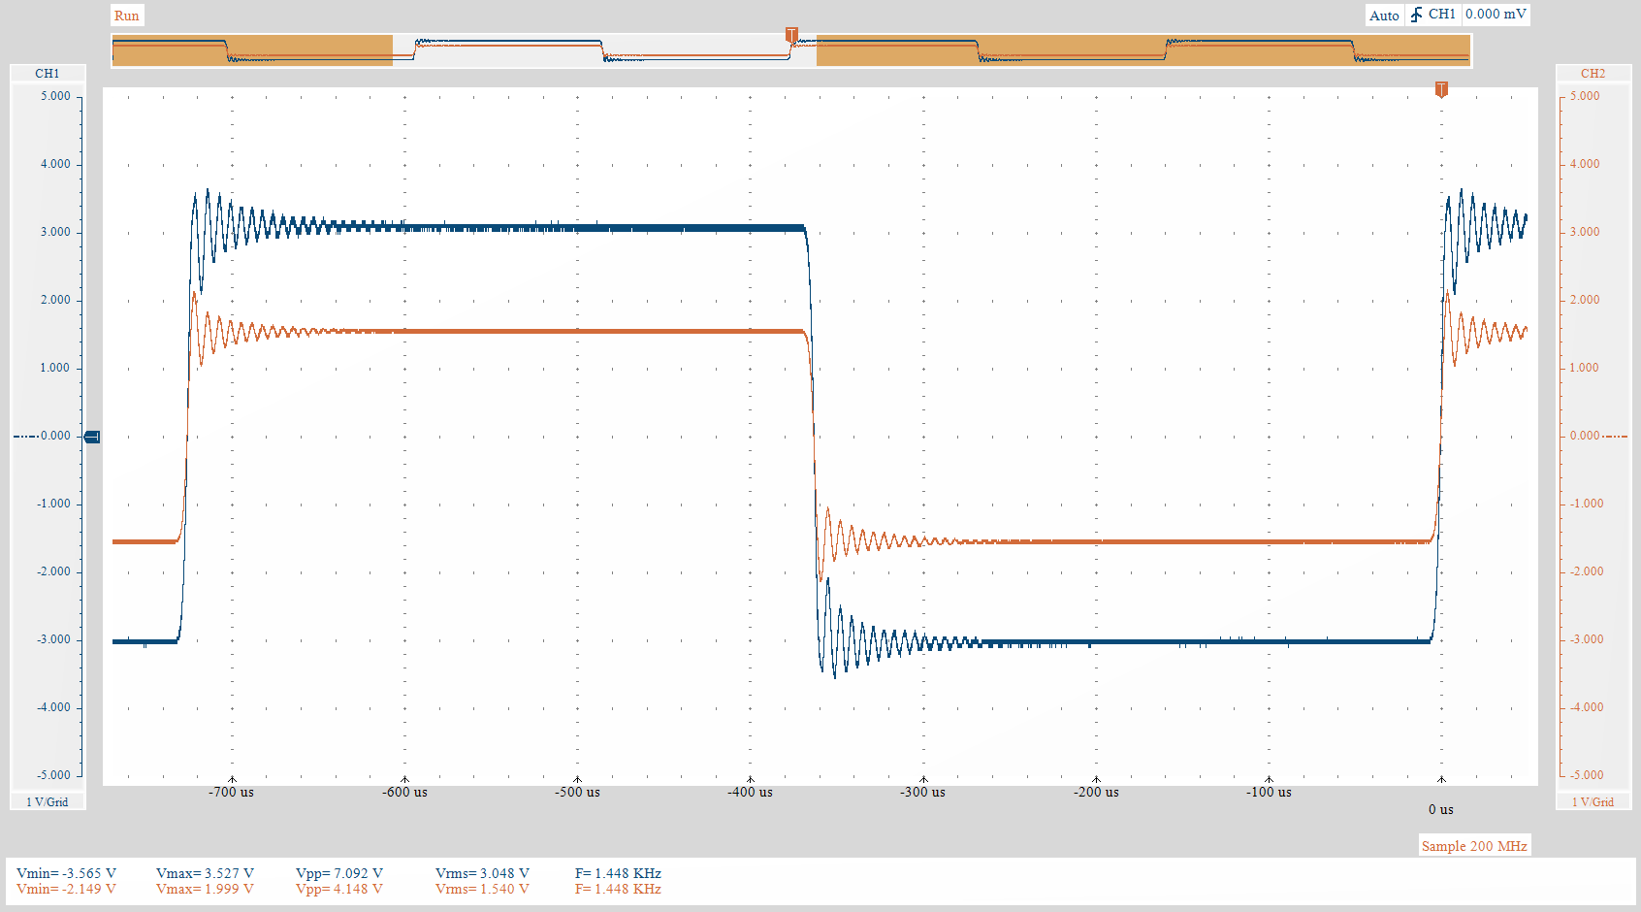Click the Vmax= 3.527 V measurement
The height and width of the screenshot is (912, 1641).
[205, 873]
